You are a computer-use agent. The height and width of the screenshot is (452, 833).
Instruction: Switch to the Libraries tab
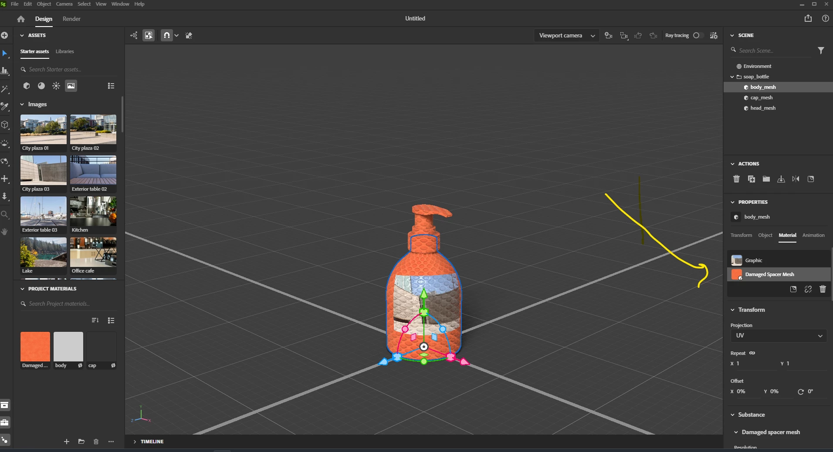pos(64,51)
